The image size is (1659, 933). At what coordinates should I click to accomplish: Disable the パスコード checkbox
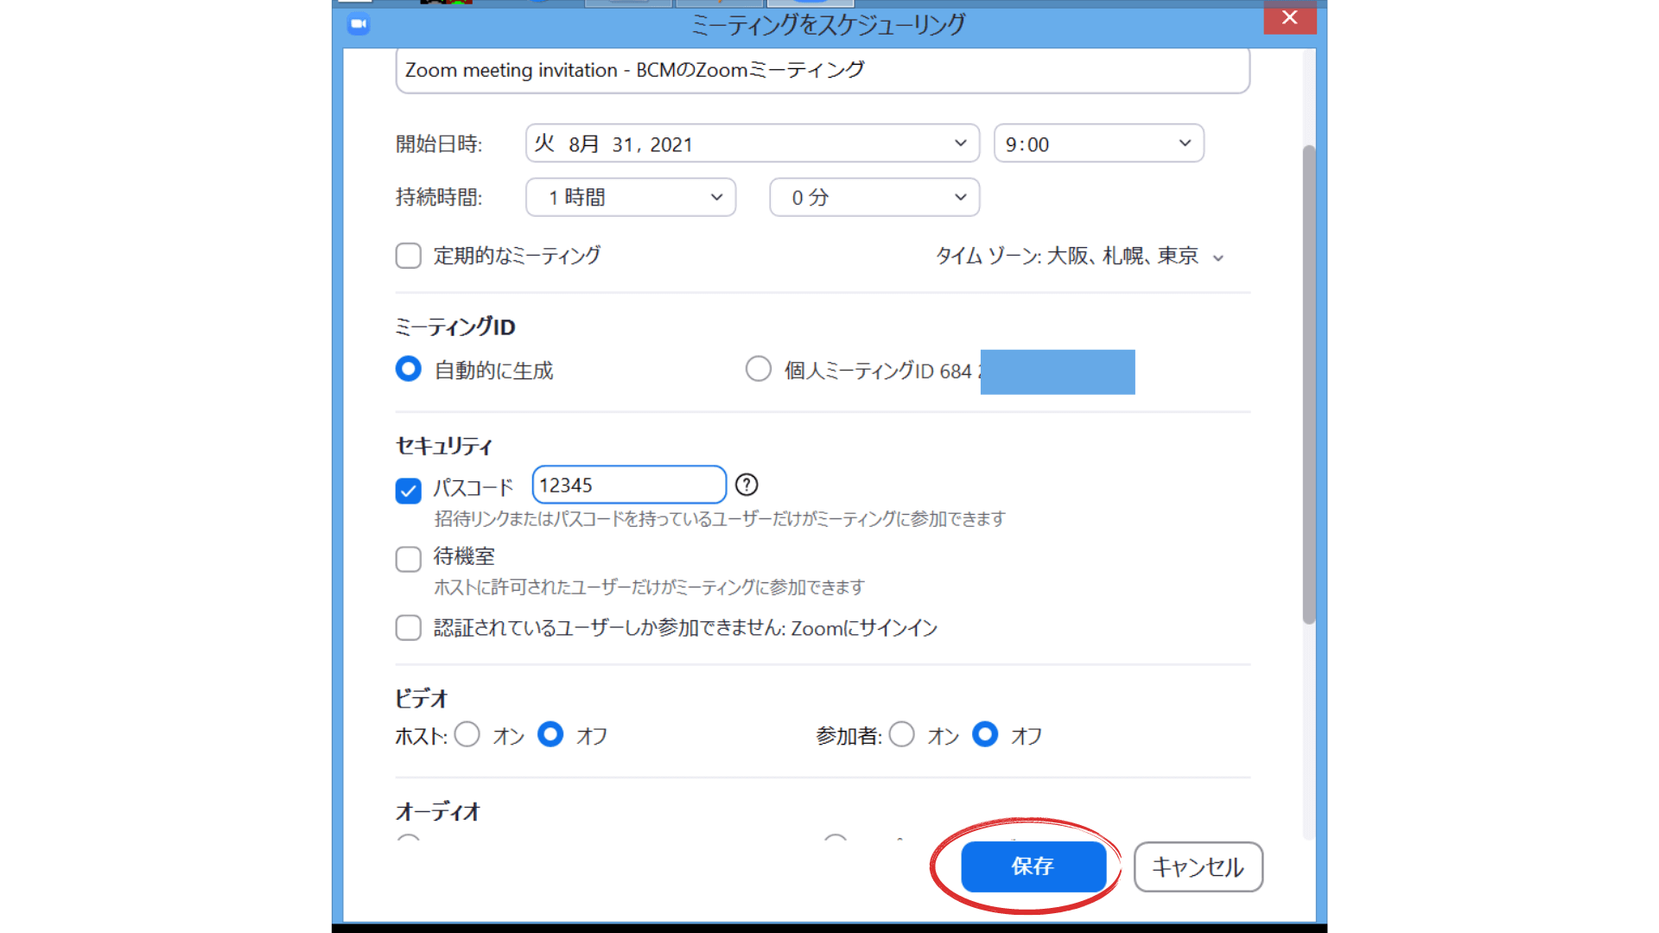point(407,491)
